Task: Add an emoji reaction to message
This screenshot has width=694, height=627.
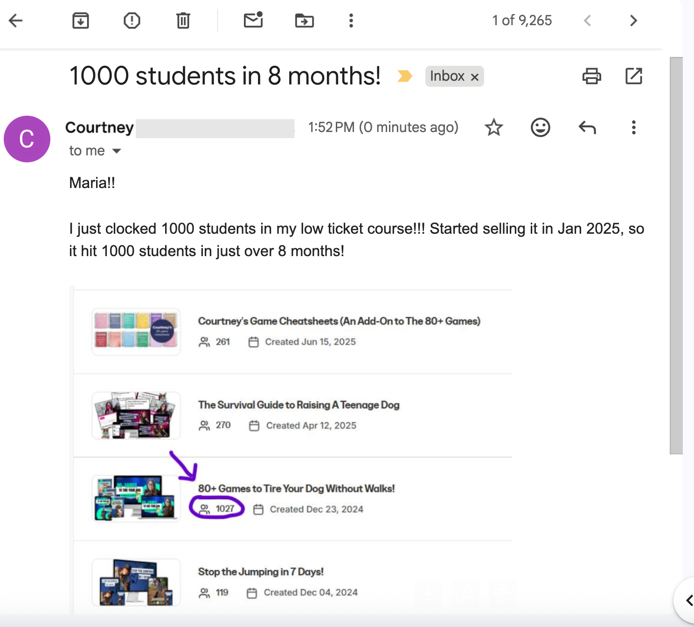Action: pos(541,127)
